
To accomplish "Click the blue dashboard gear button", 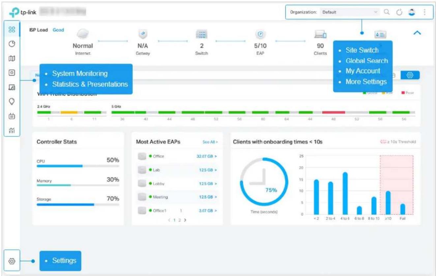I will [x=410, y=75].
